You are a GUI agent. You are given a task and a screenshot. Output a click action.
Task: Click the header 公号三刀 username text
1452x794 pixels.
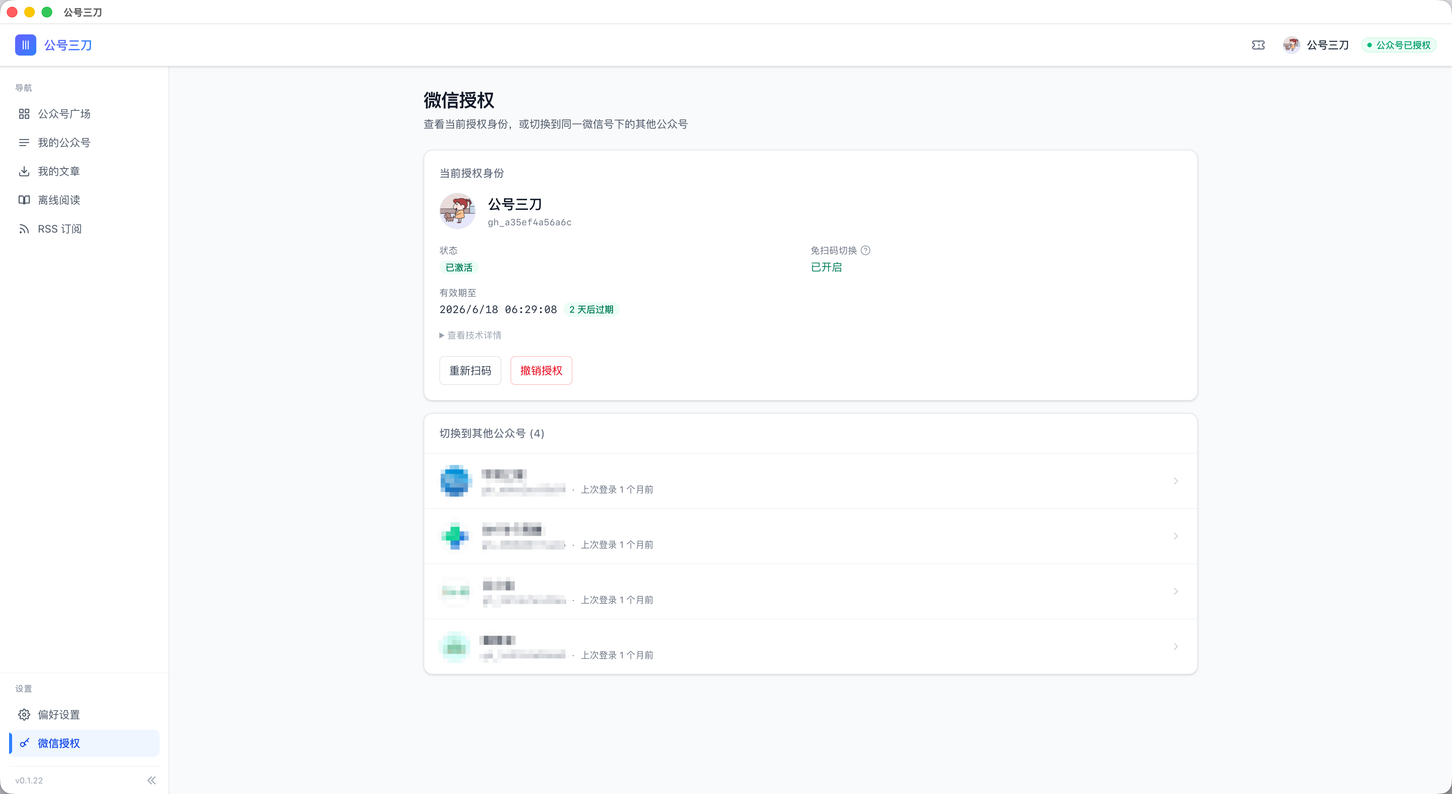click(x=1328, y=45)
